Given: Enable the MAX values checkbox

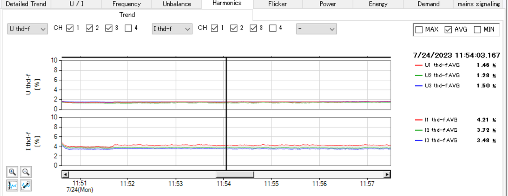Looking at the screenshot, I should click(419, 30).
